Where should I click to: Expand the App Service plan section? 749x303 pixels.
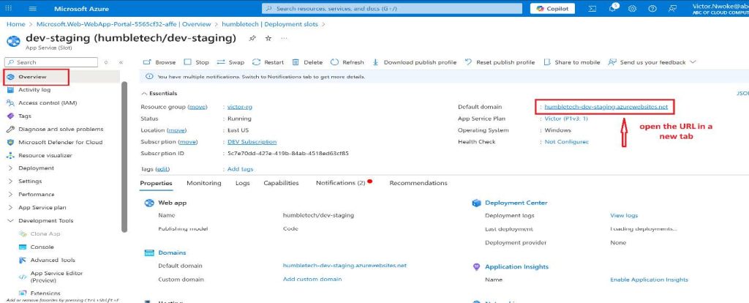click(42, 207)
